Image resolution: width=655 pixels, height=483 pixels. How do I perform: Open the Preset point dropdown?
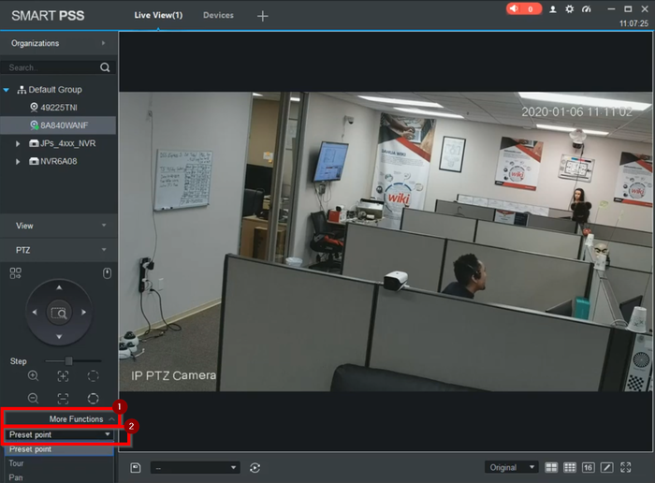click(x=59, y=435)
